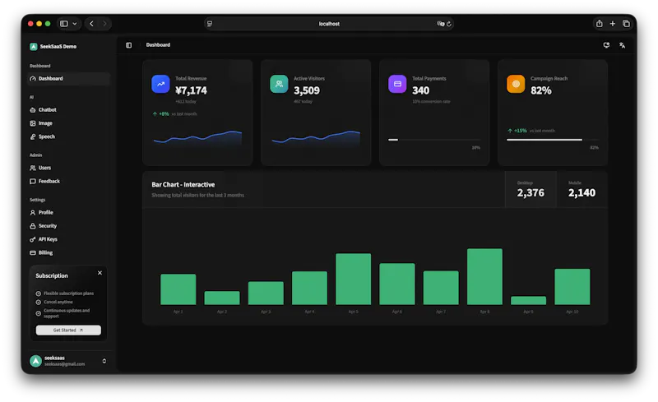Click Bar Chart - Interactive title
Viewport: 658px width, 402px height.
click(x=183, y=185)
